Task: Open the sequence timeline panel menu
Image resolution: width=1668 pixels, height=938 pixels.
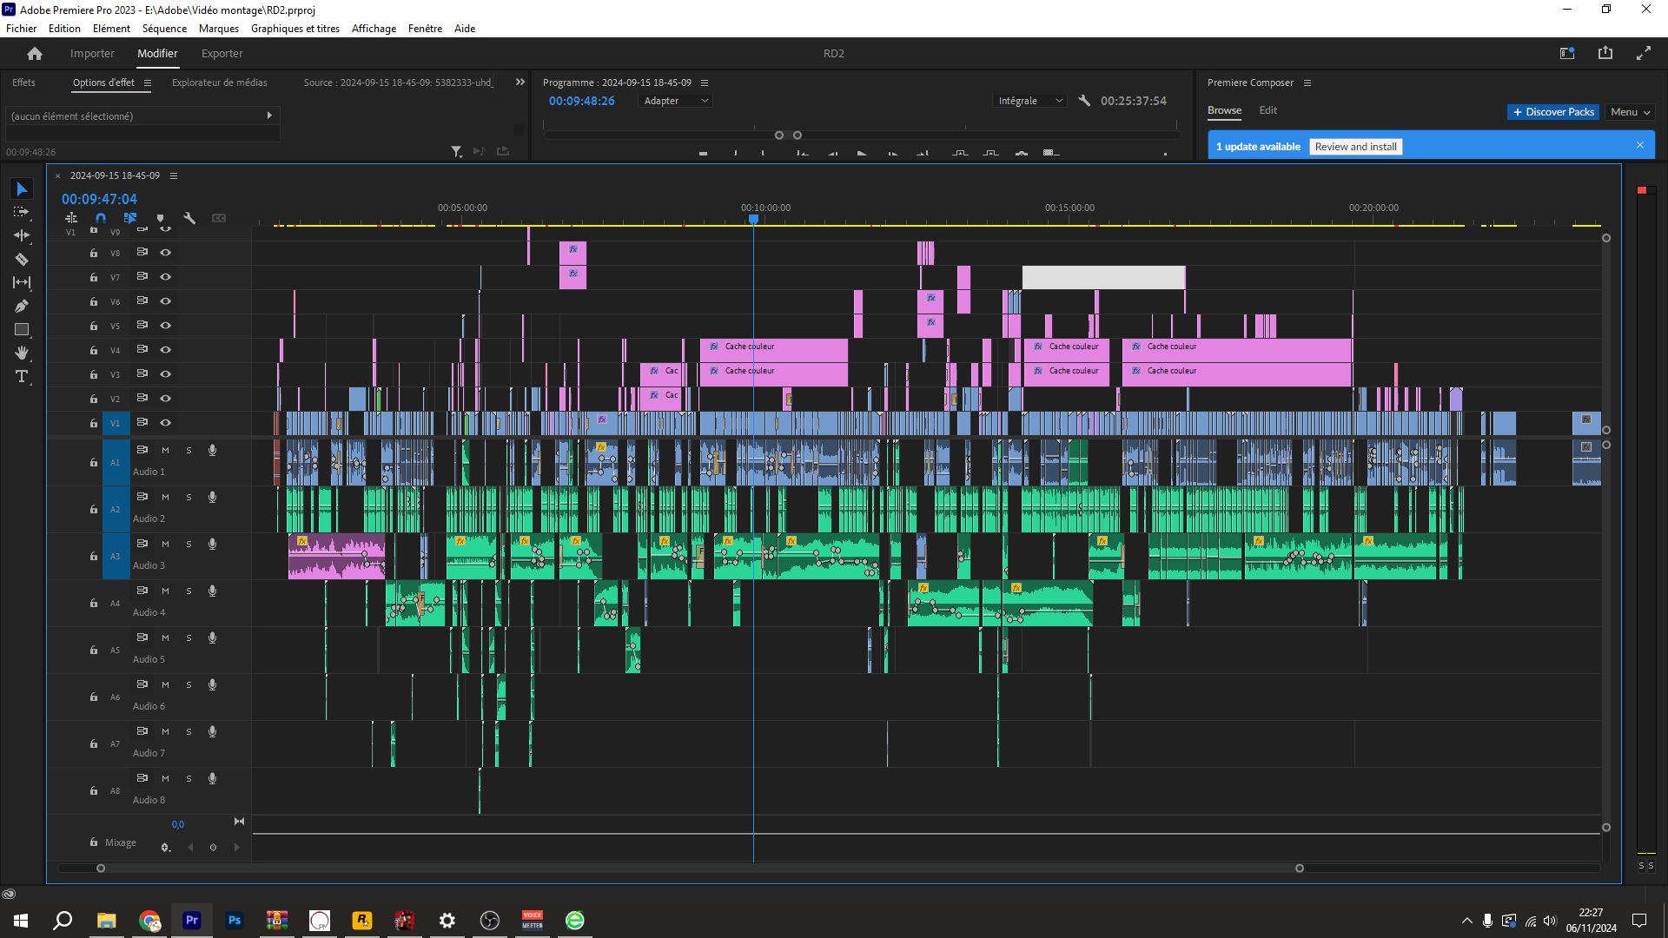Action: pyautogui.click(x=174, y=175)
